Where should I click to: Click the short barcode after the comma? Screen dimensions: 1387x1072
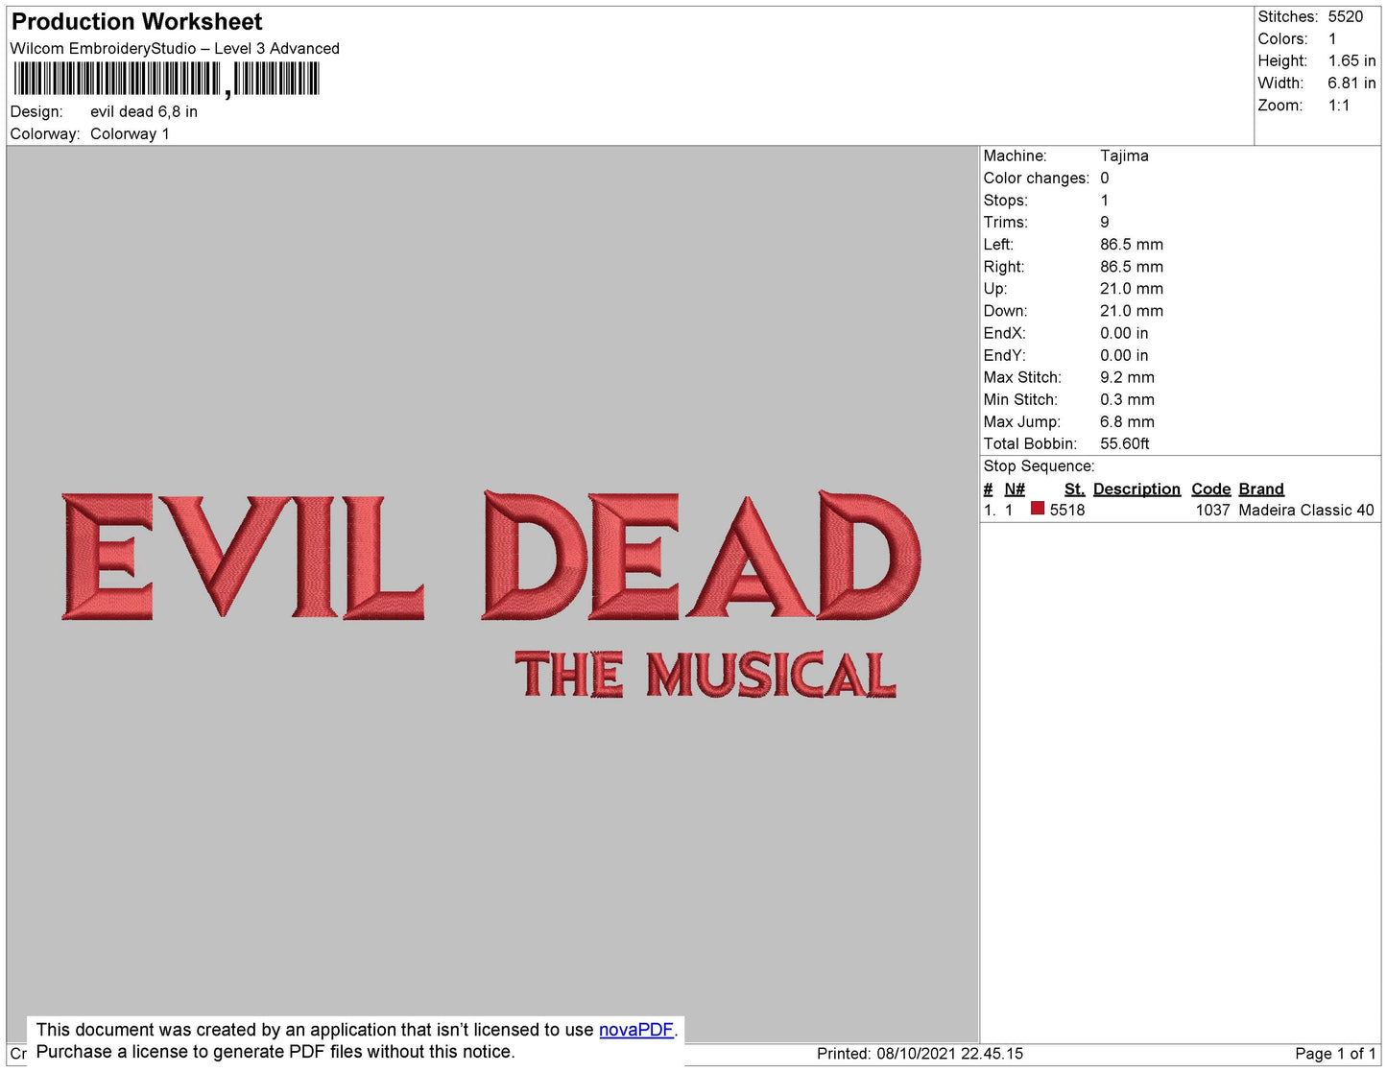[x=276, y=79]
